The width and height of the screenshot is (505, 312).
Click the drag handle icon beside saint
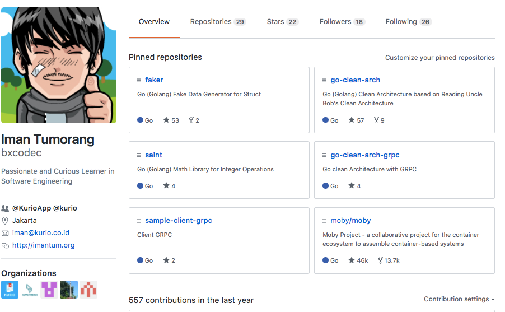coord(139,155)
